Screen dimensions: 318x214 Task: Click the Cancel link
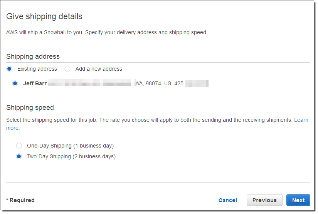pos(227,200)
